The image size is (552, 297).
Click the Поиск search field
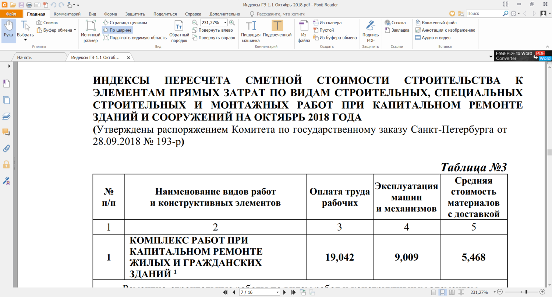pyautogui.click(x=484, y=14)
